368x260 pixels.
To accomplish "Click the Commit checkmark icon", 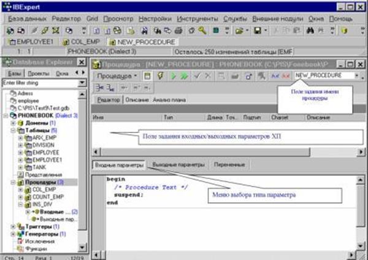I will click(196, 75).
